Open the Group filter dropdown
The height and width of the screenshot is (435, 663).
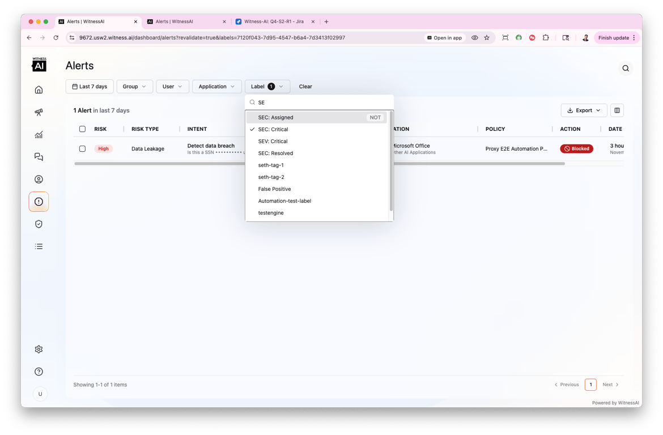click(x=134, y=86)
